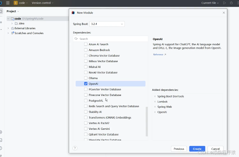Check the Amazon Bedrock dependency
The height and width of the screenshot is (157, 239).
(x=86, y=50)
